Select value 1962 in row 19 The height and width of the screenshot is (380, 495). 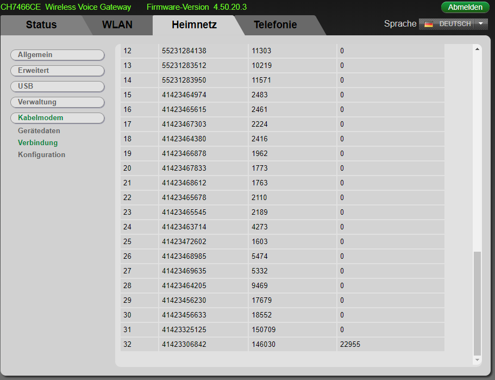[260, 153]
